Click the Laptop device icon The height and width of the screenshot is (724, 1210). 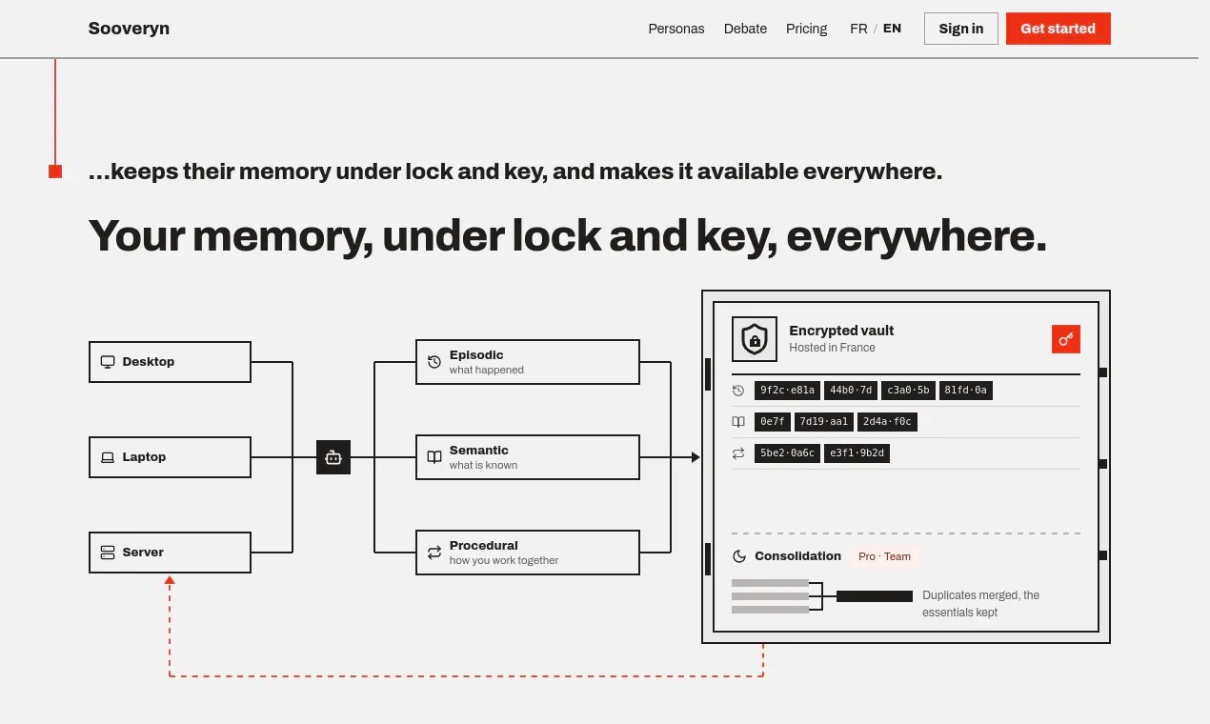(x=108, y=457)
